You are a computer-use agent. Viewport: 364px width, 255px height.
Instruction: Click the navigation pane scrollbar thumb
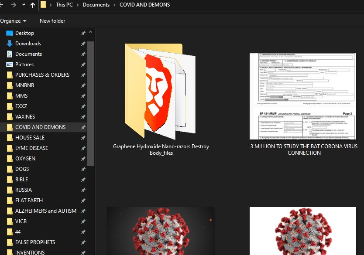[x=90, y=104]
